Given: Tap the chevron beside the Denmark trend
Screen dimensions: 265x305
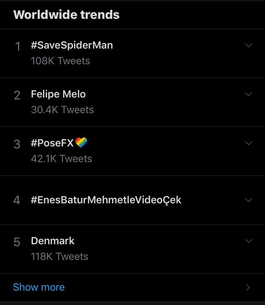Looking at the screenshot, I should click(248, 241).
